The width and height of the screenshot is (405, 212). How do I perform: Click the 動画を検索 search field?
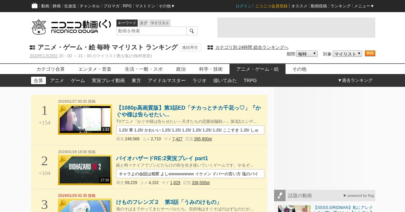[152, 31]
